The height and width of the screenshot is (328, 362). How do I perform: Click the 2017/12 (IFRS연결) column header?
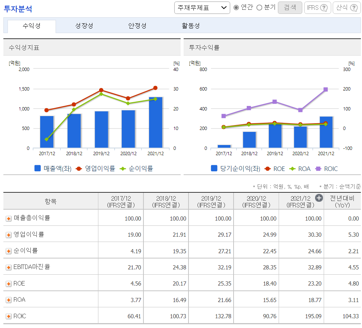121,201
